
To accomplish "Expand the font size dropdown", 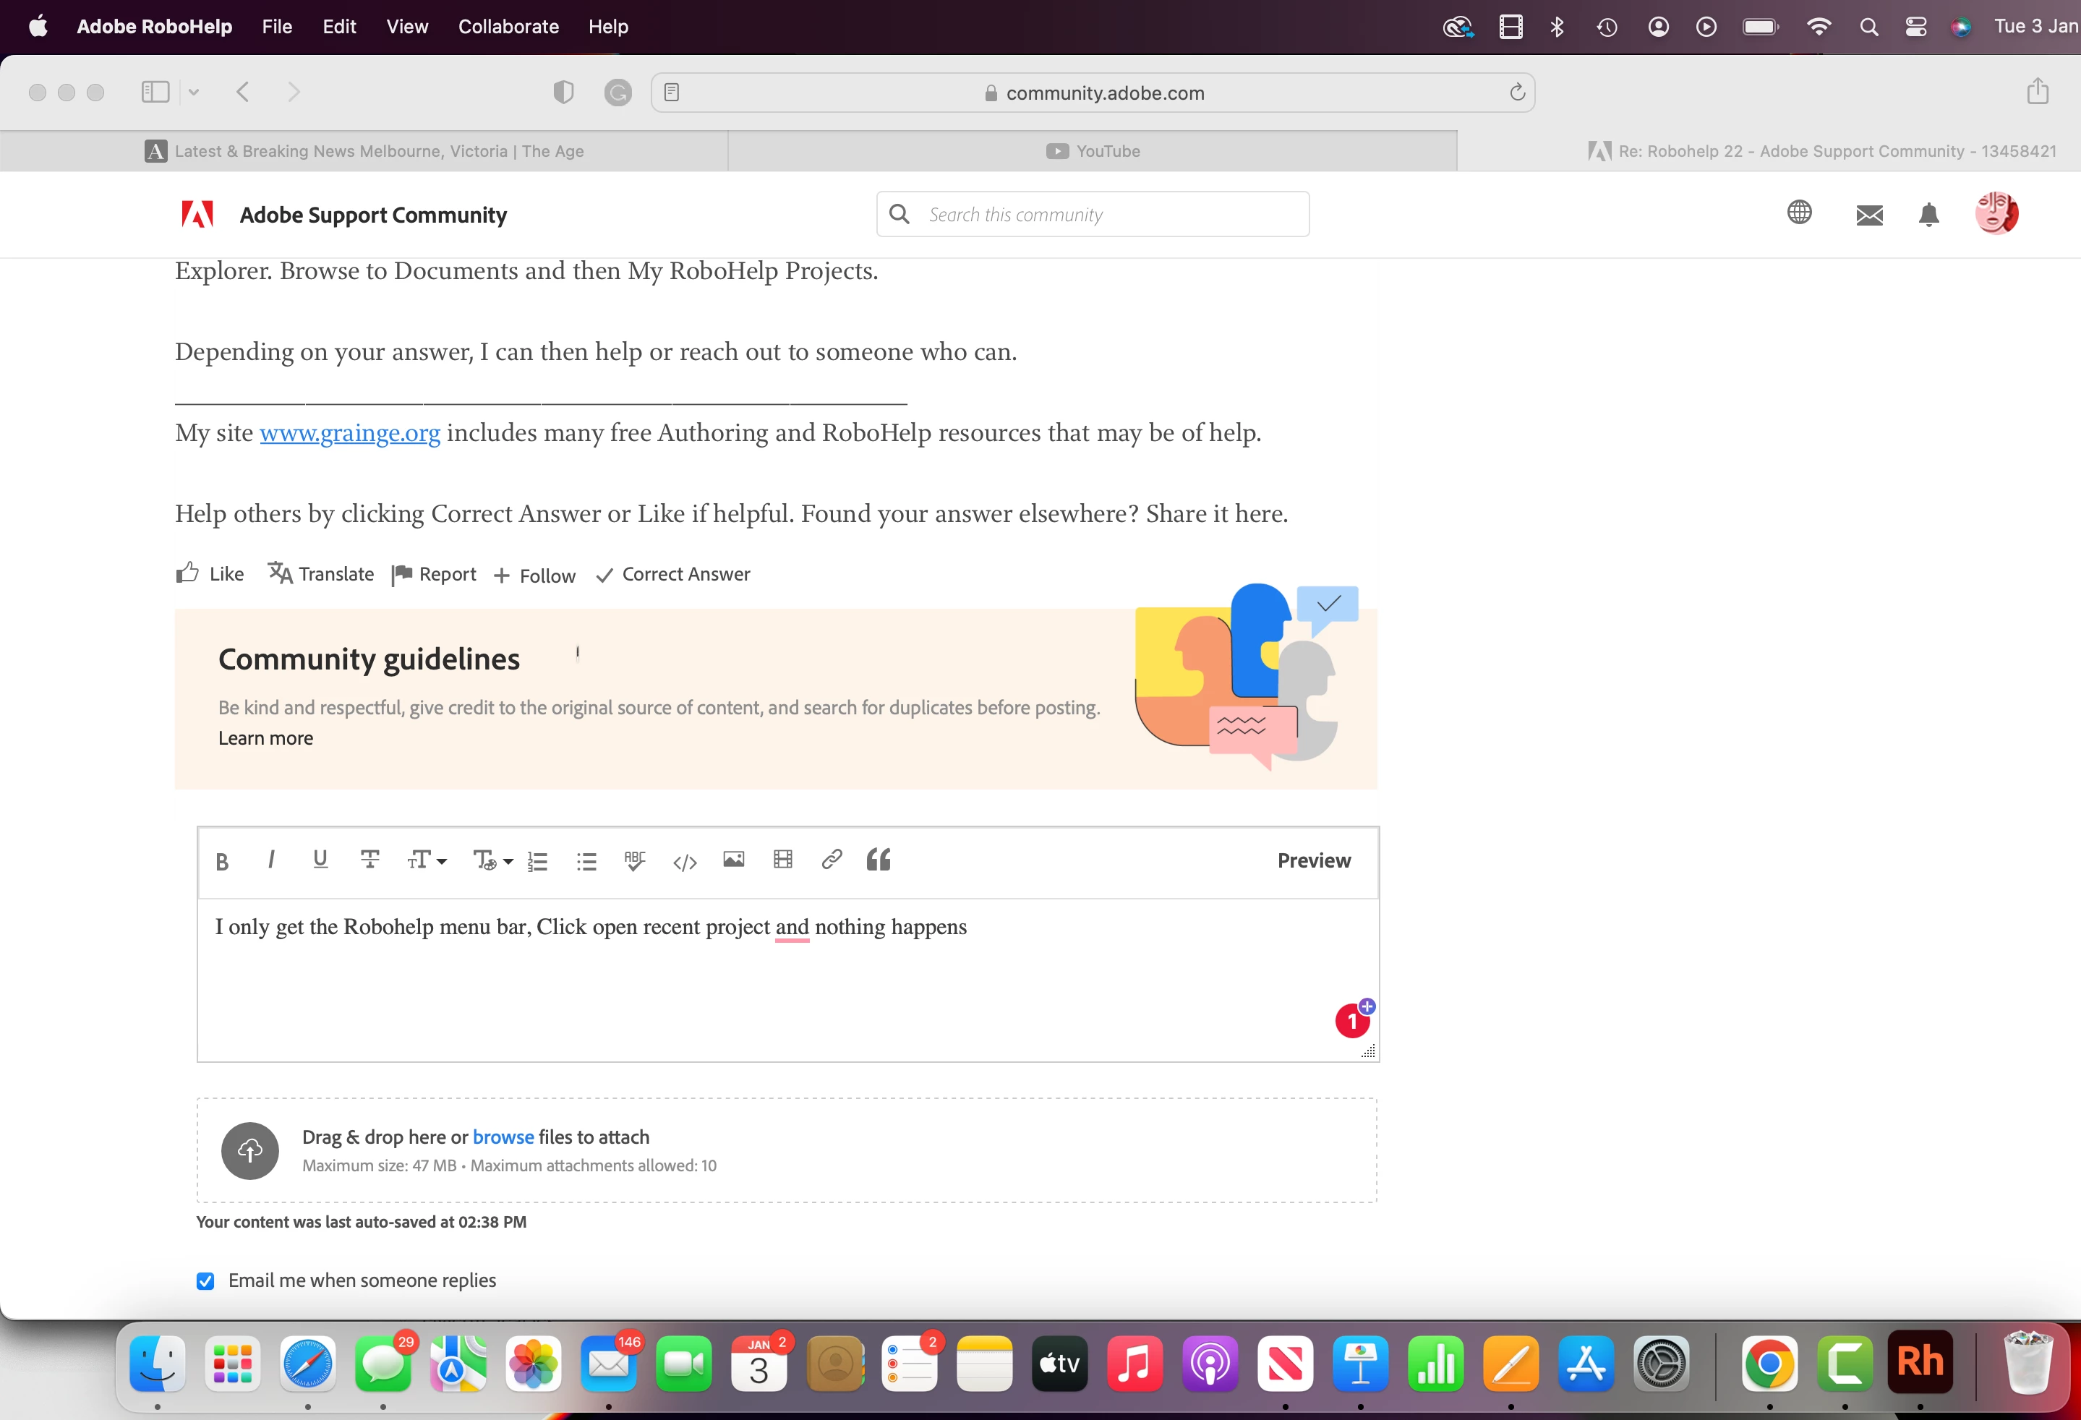I will point(426,860).
